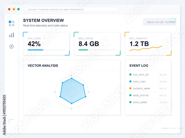Select the DATA_SYNC log entry
Image resolution: width=185 pixels, height=138 pixels.
[148, 82]
